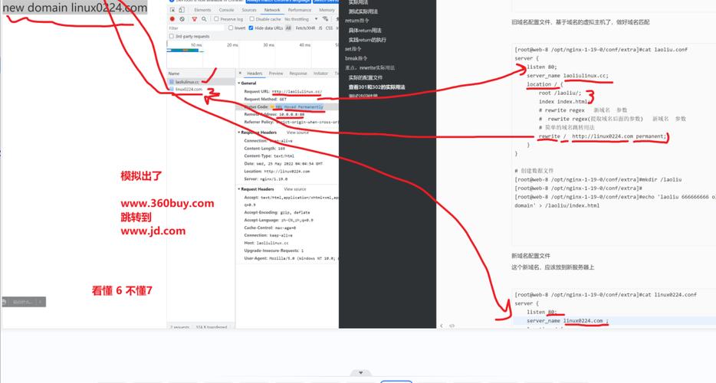
Task: Click the Content-Type text/html header
Action: tap(269, 155)
